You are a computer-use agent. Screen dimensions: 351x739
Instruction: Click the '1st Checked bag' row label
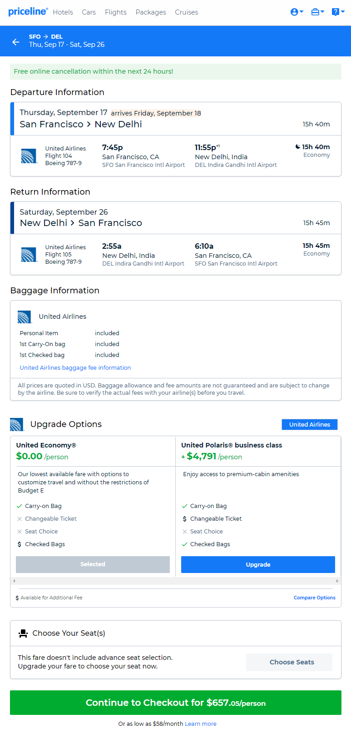[x=42, y=355]
